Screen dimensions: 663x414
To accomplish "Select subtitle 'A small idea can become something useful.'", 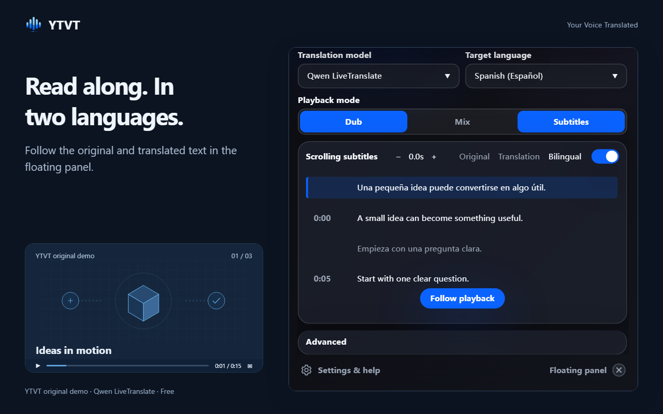I will coord(440,218).
